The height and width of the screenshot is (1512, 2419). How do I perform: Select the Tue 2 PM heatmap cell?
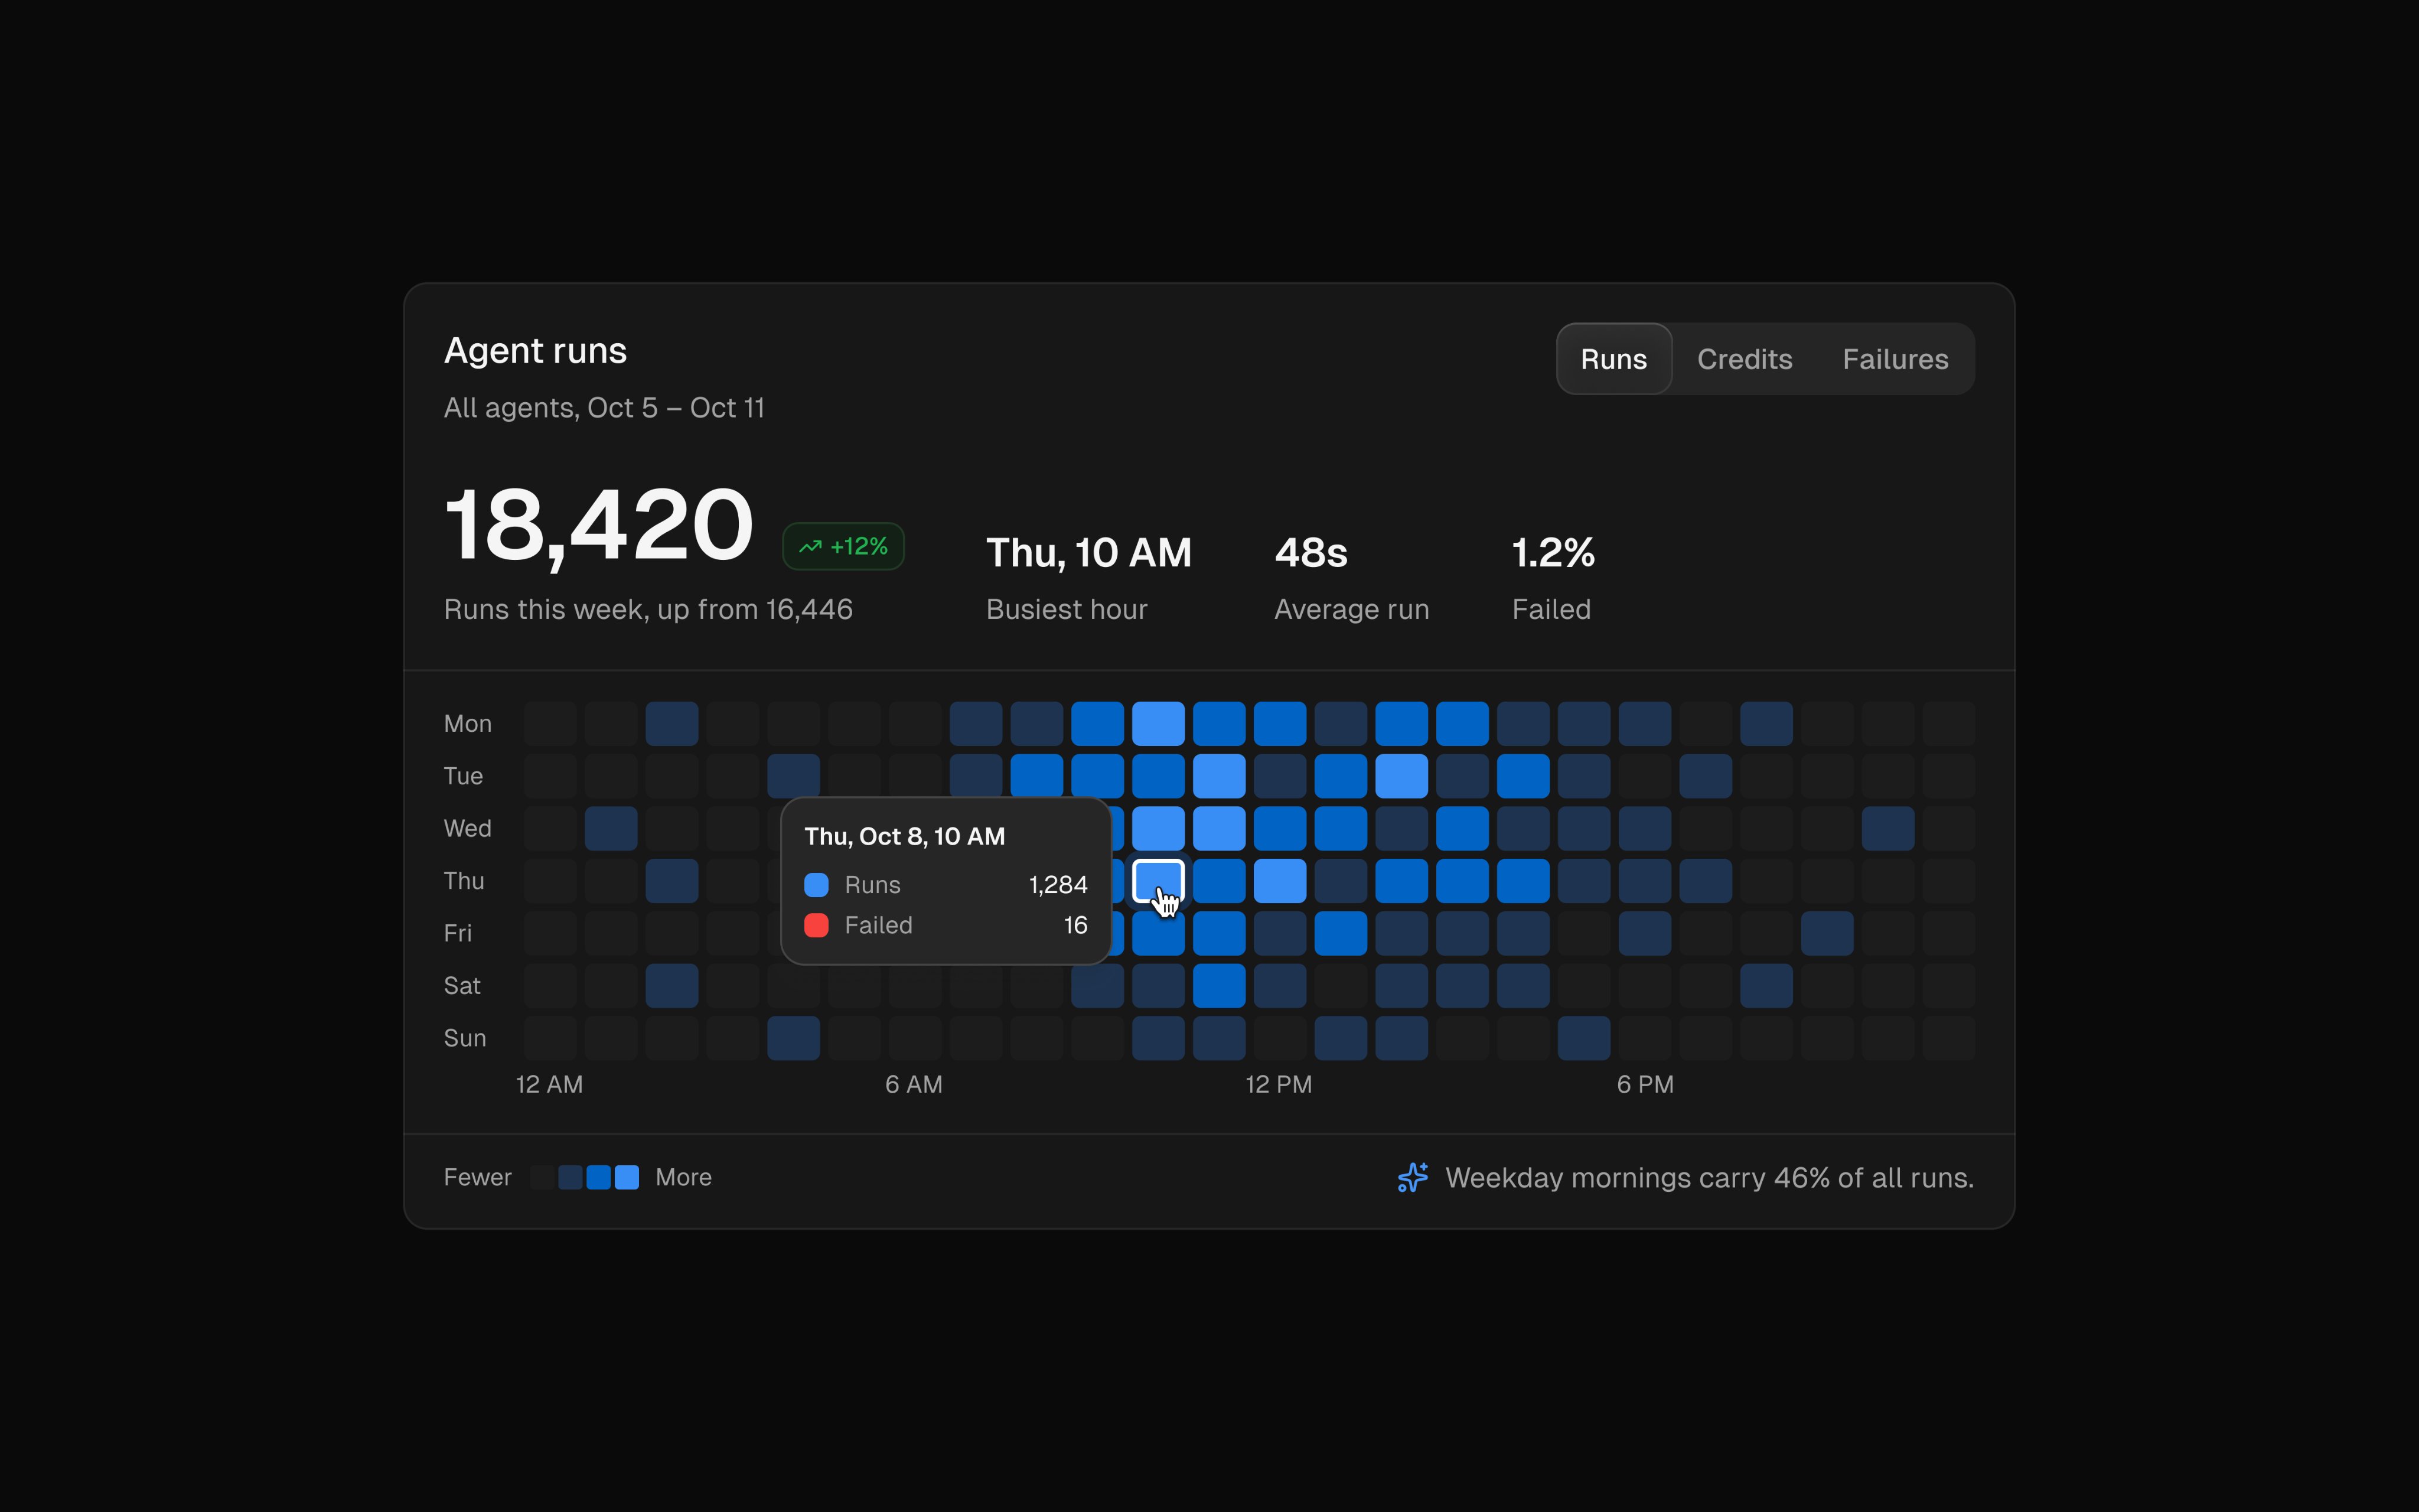click(1401, 776)
